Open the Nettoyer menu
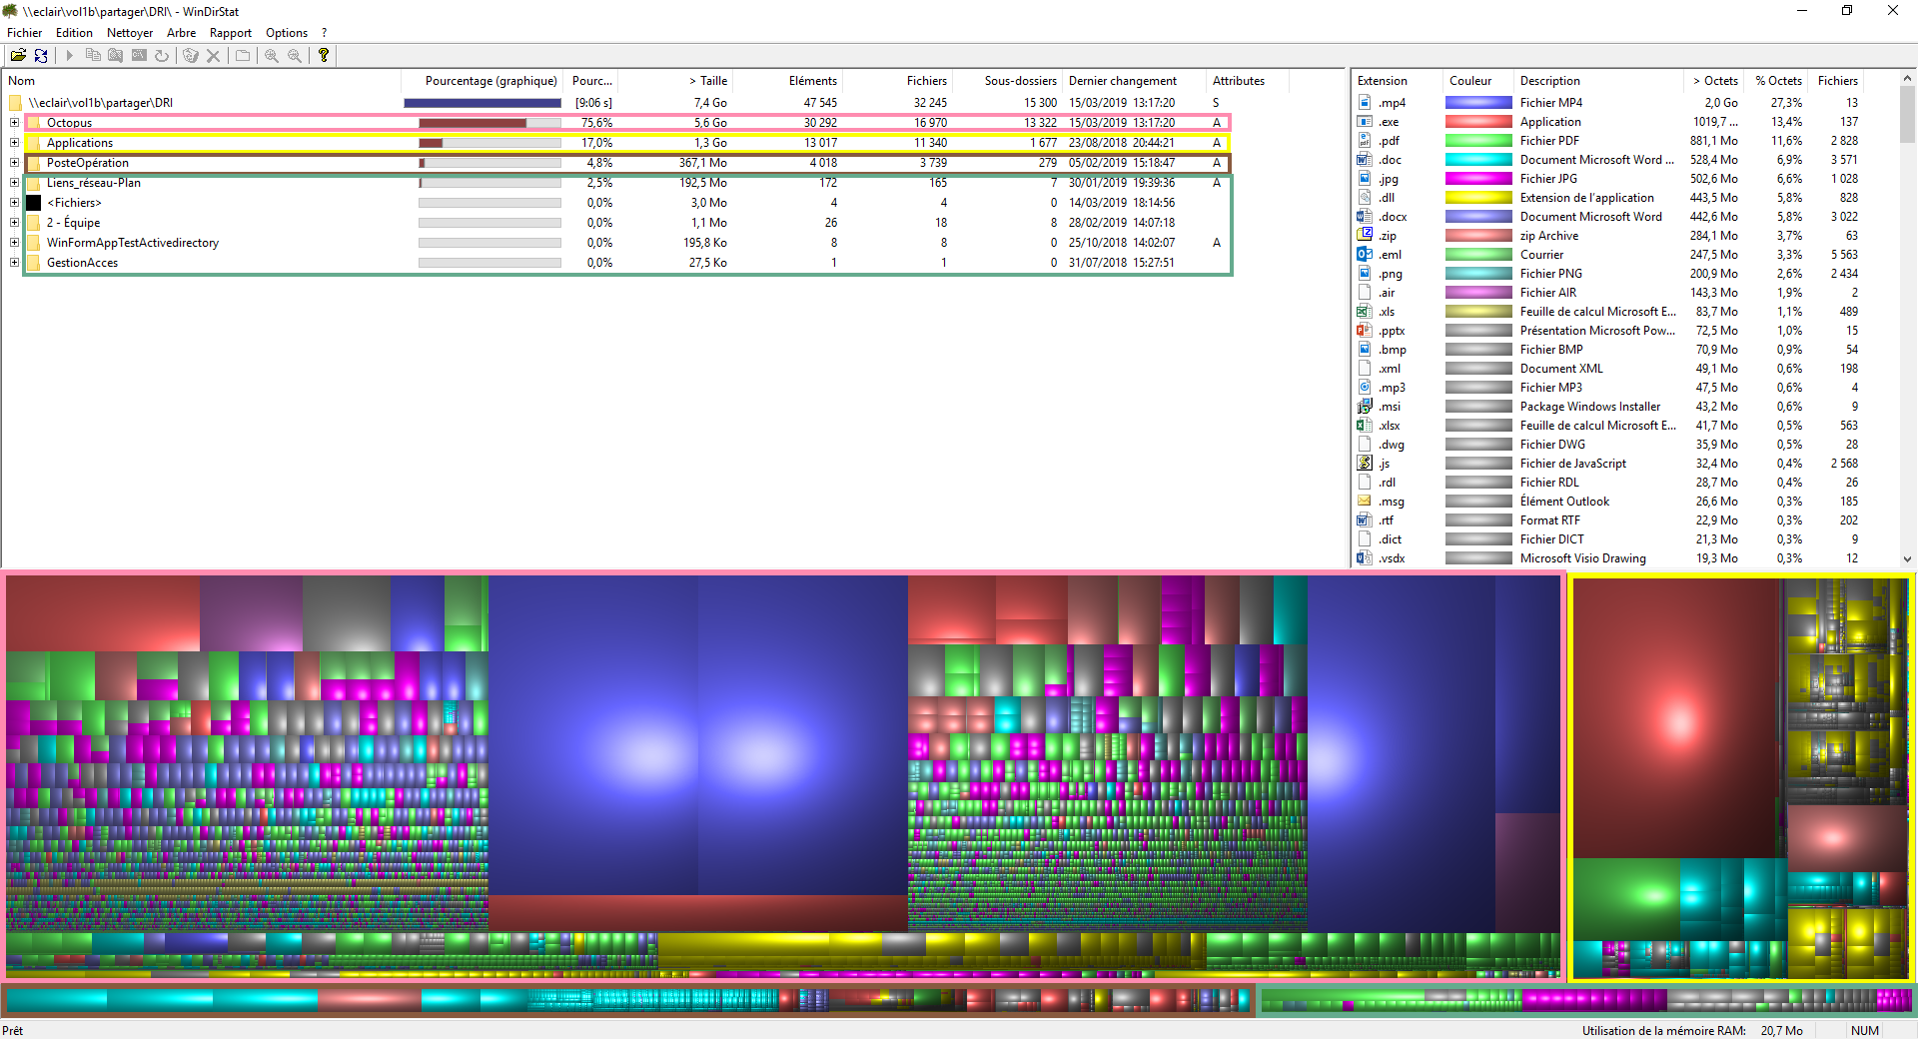The width and height of the screenshot is (1918, 1039). pyautogui.click(x=130, y=33)
